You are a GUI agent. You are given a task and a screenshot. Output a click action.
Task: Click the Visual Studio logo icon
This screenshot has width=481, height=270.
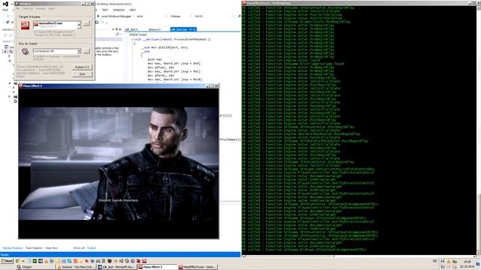click(x=5, y=4)
